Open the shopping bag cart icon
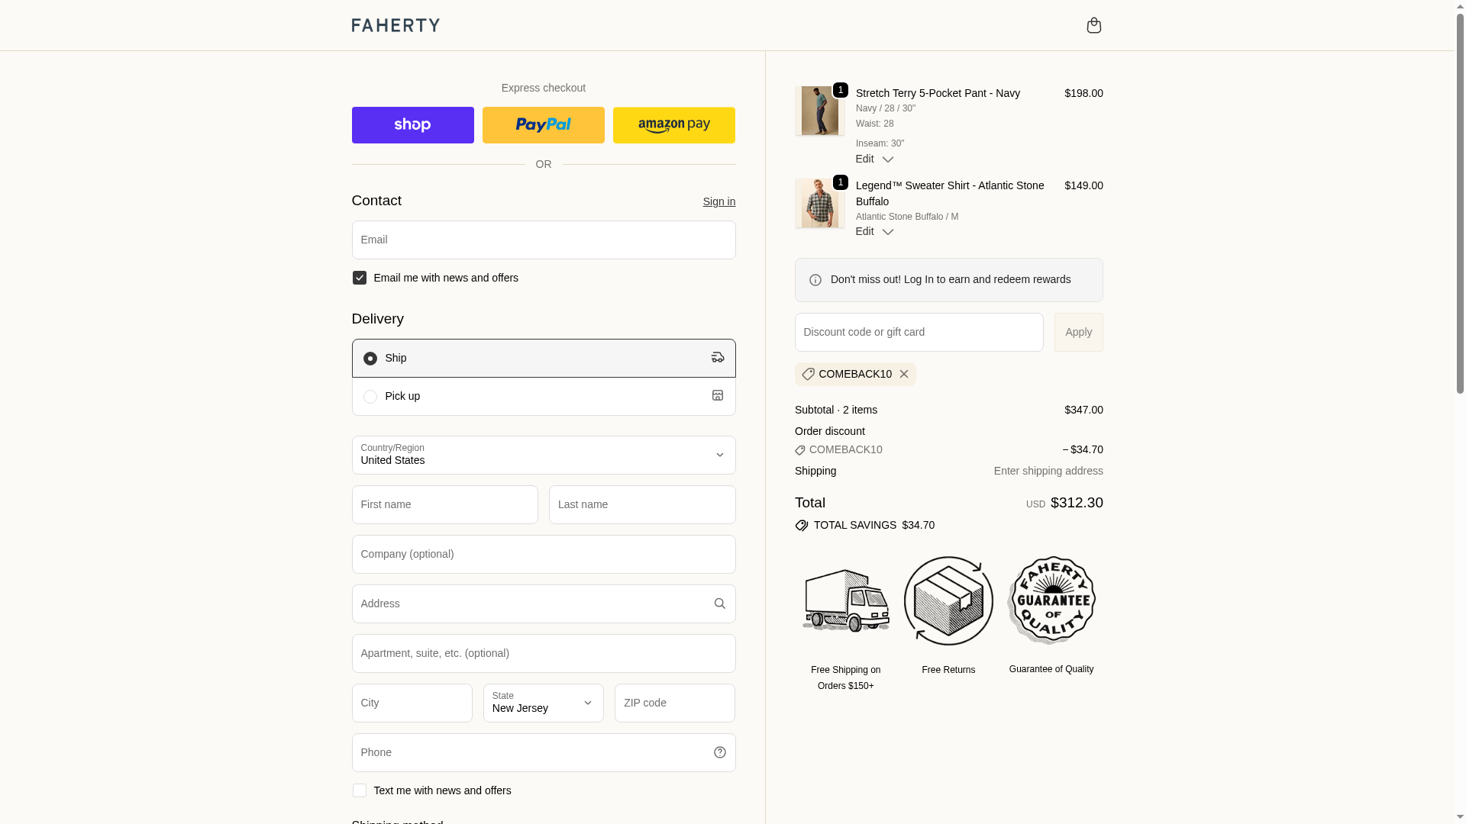1466x824 pixels. (x=1093, y=25)
